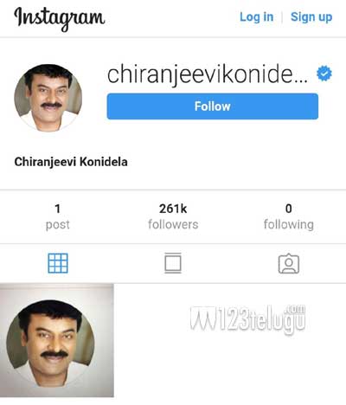Select the grid view posts icon
The height and width of the screenshot is (405, 346).
[58, 263]
